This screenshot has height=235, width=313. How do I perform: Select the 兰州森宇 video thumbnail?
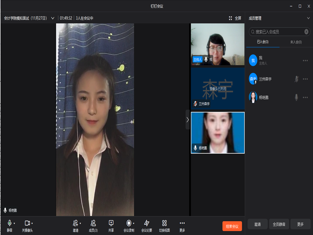point(218,89)
